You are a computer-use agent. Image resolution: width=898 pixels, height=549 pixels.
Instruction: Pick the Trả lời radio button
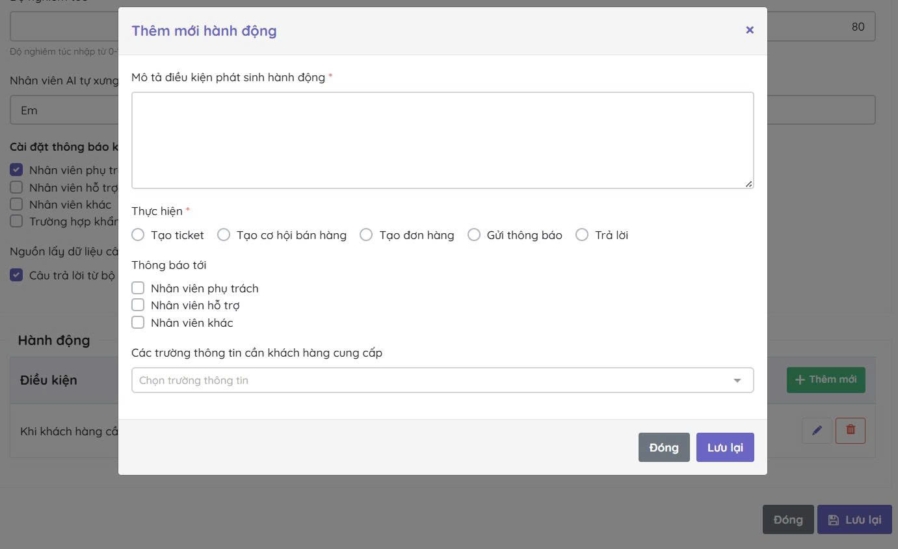click(x=582, y=235)
